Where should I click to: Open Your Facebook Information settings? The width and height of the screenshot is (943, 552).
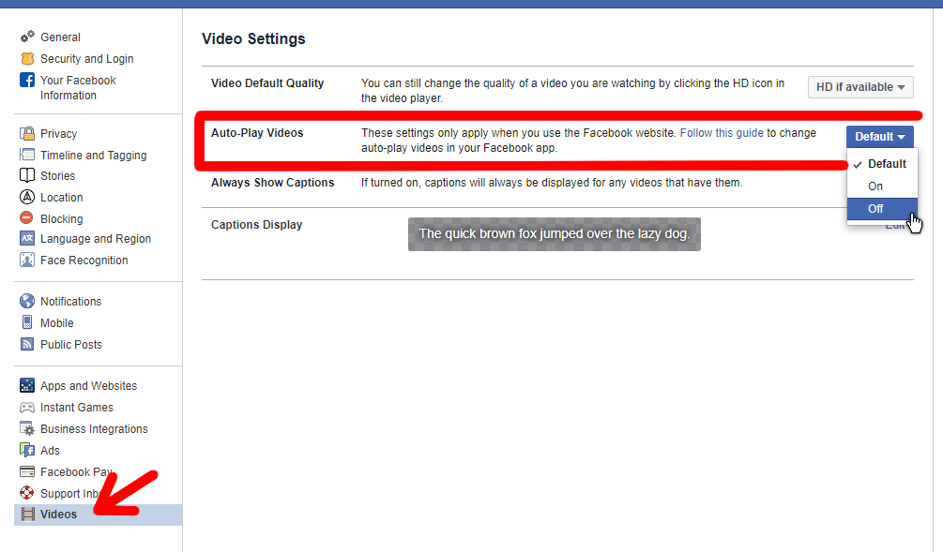click(78, 88)
